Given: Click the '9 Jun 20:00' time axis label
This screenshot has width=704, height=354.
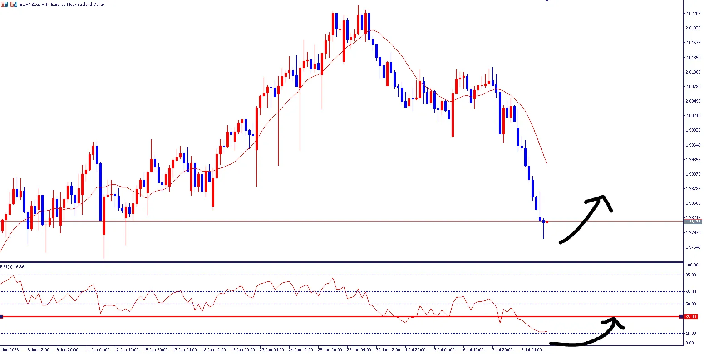Looking at the screenshot, I should pos(67,350).
